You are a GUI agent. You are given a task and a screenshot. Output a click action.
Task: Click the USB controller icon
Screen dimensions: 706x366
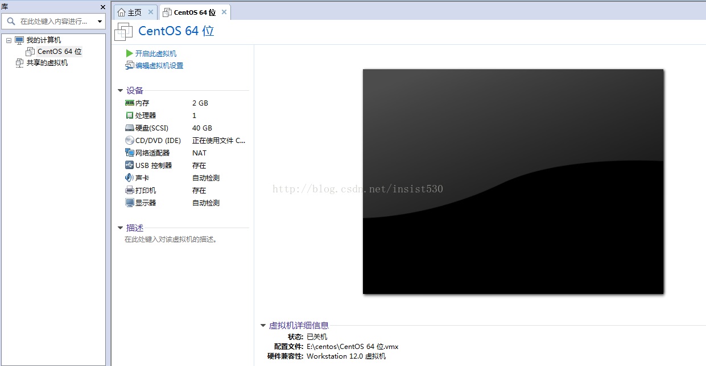coord(129,165)
